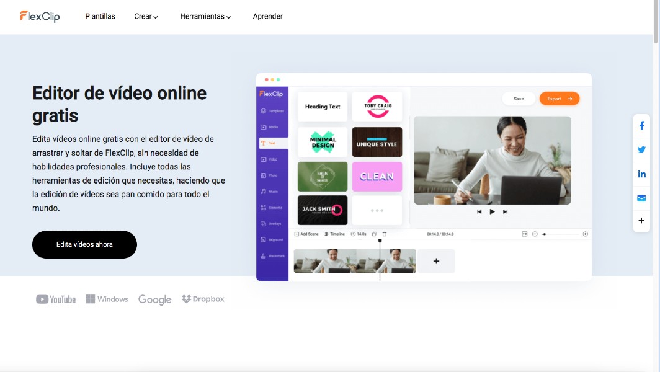Delete scene with trash icon
Screen dimensions: 660x372
(x=385, y=234)
